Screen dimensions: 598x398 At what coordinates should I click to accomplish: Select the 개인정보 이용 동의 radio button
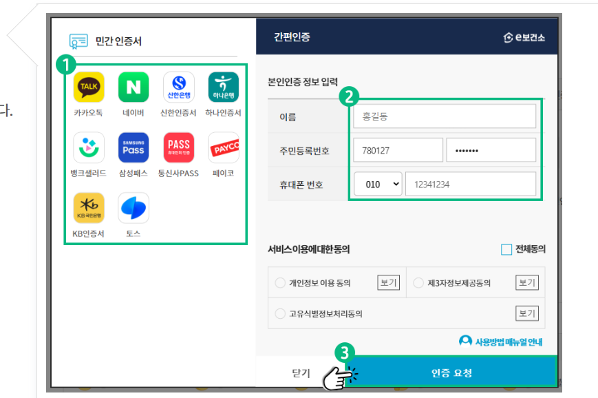(280, 283)
